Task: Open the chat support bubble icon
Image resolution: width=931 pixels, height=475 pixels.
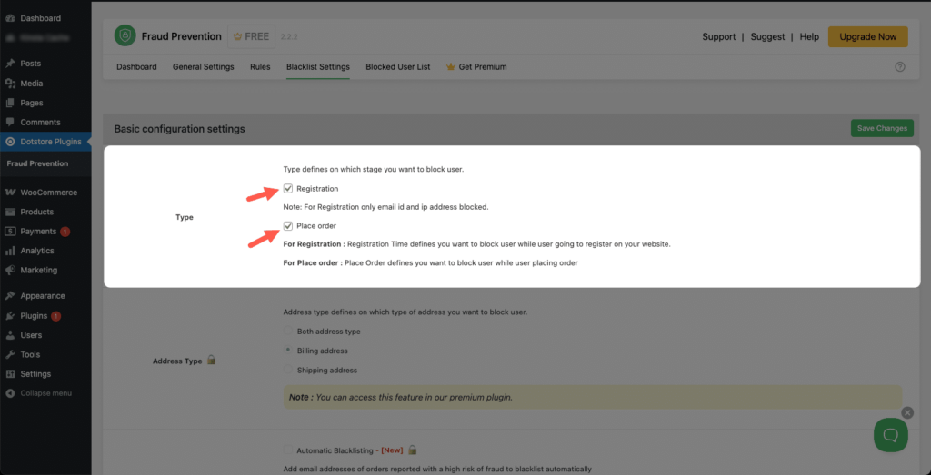Action: click(x=890, y=435)
